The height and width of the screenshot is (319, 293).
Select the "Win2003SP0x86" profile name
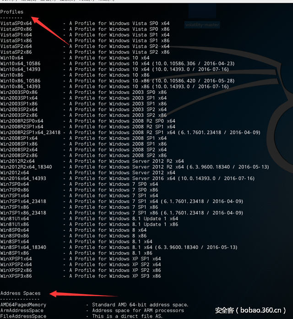coord(19,92)
